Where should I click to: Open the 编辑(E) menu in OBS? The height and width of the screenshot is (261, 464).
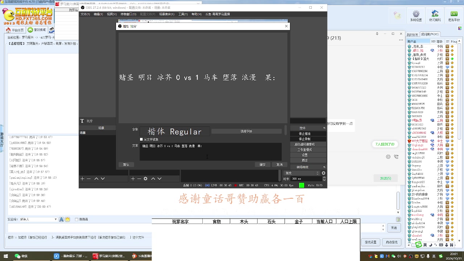click(98, 14)
